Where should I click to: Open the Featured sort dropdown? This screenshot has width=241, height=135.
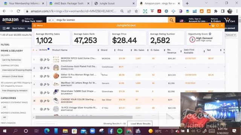pos(230,35)
